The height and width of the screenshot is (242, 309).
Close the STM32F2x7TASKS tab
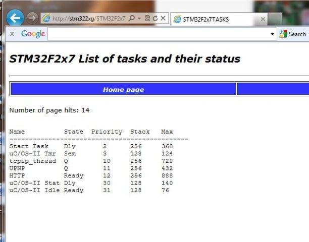point(263,19)
